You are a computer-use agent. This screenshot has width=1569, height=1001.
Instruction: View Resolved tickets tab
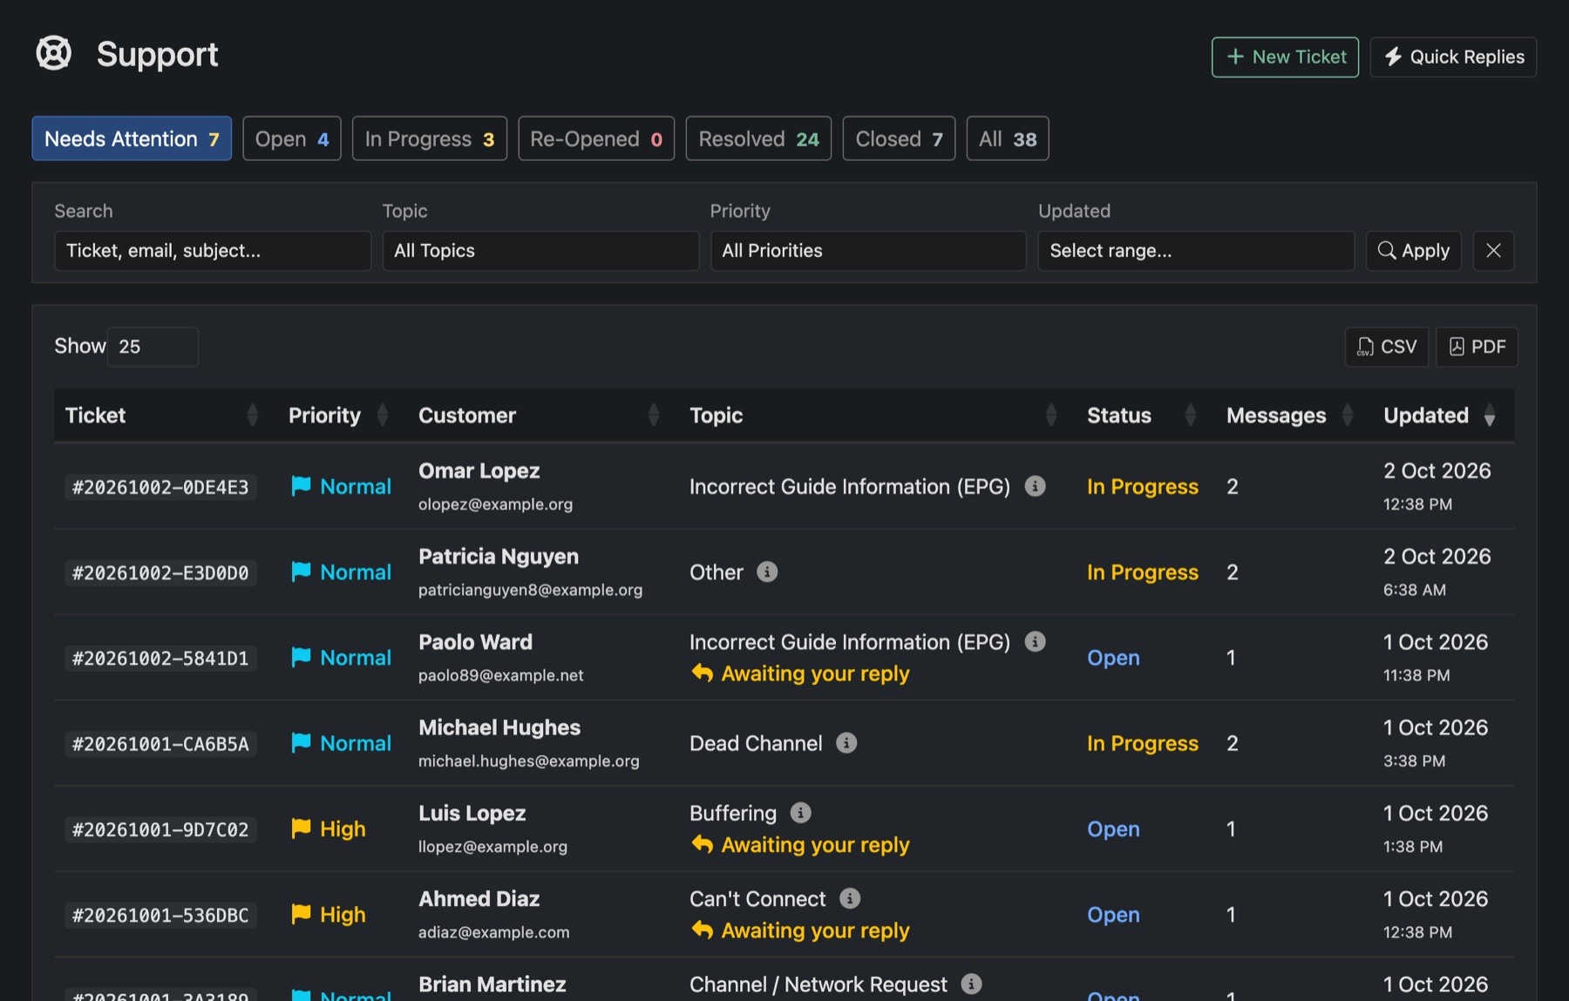(x=758, y=139)
